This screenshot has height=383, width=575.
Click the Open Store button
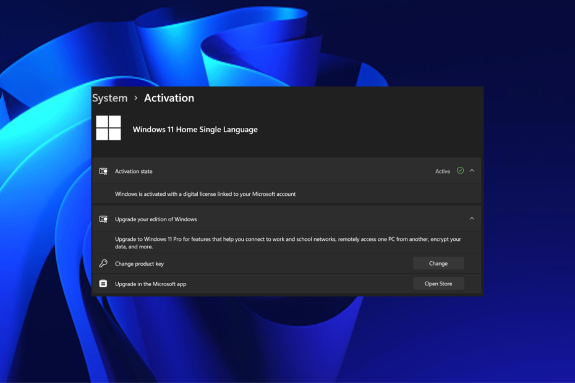(x=438, y=283)
